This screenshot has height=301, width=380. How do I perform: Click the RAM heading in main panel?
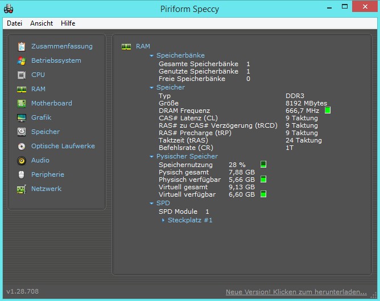(143, 46)
